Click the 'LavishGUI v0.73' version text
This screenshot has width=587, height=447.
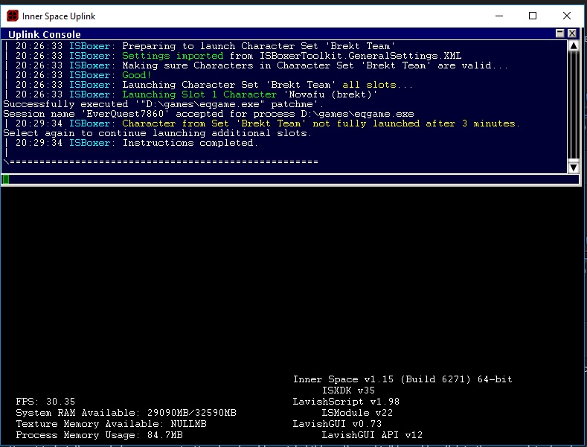click(x=337, y=424)
